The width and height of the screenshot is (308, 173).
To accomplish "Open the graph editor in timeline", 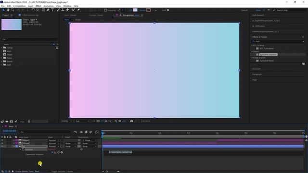I will tap(97, 132).
